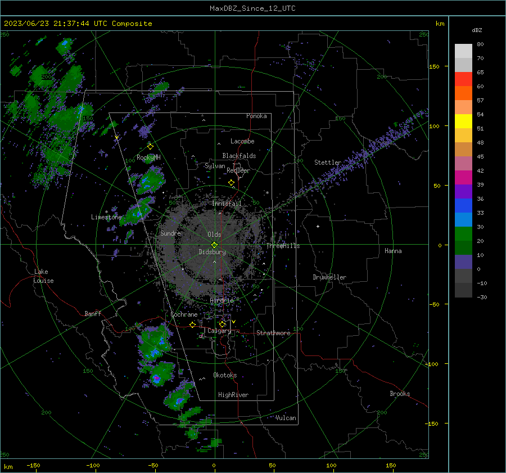Click the Vulcan town label
The image size is (506, 473).
286,418
